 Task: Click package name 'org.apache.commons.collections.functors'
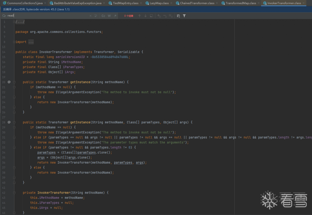[66, 32]
